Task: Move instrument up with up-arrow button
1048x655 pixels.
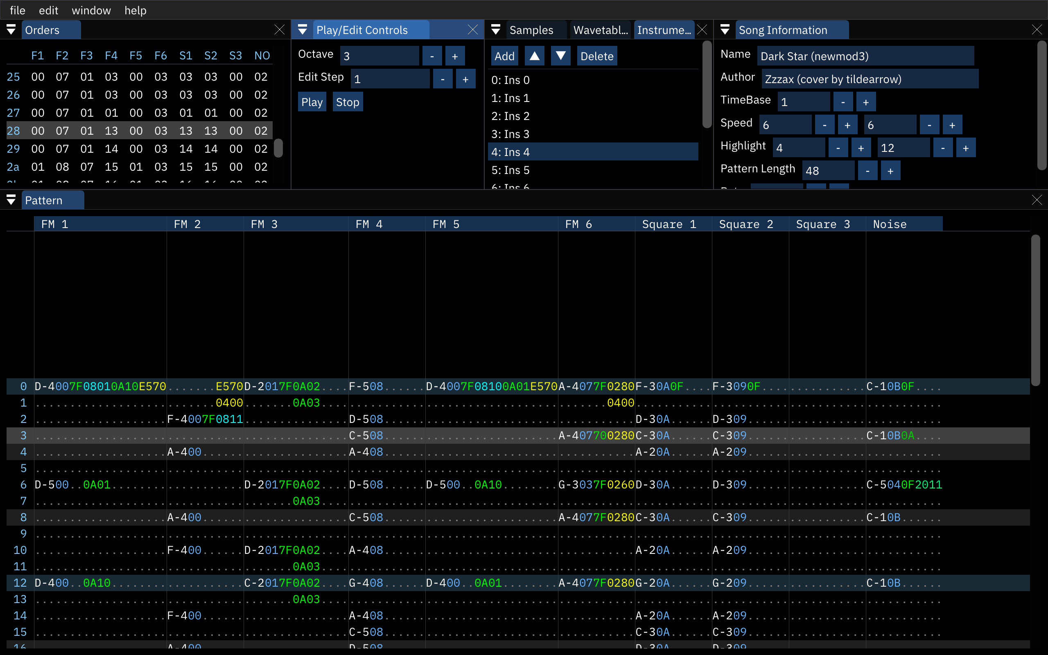Action: pos(534,56)
